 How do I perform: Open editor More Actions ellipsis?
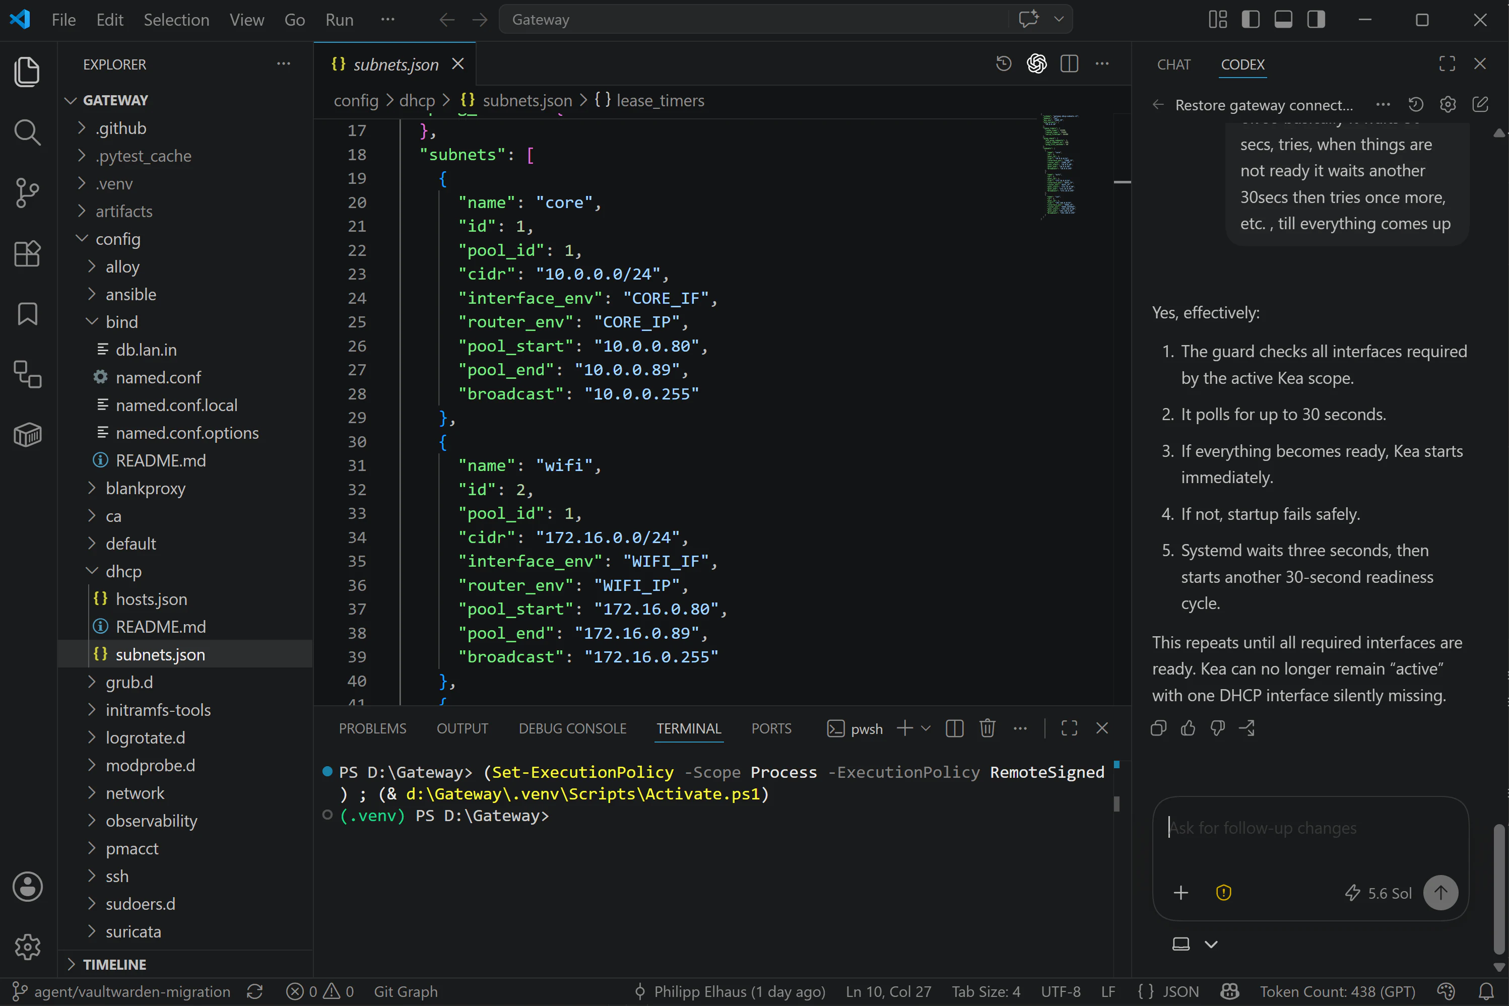[1101, 63]
